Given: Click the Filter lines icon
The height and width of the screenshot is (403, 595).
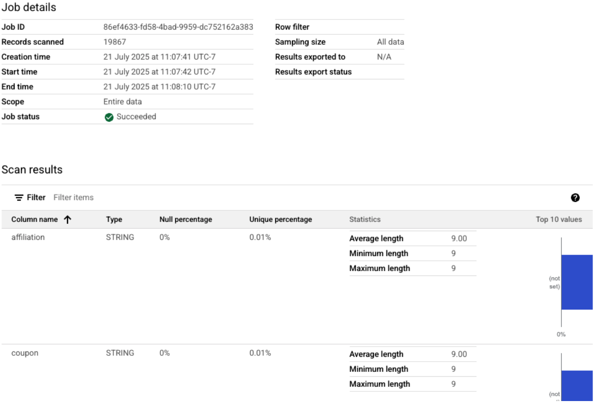Looking at the screenshot, I should (x=19, y=198).
